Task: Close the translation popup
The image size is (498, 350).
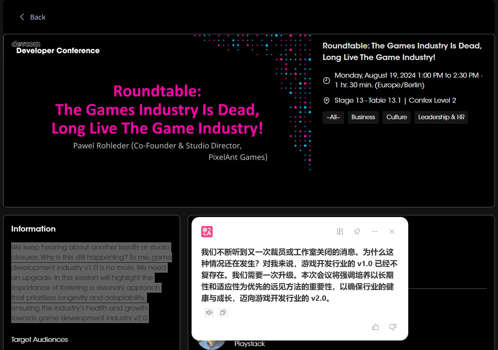Action: pyautogui.click(x=392, y=232)
